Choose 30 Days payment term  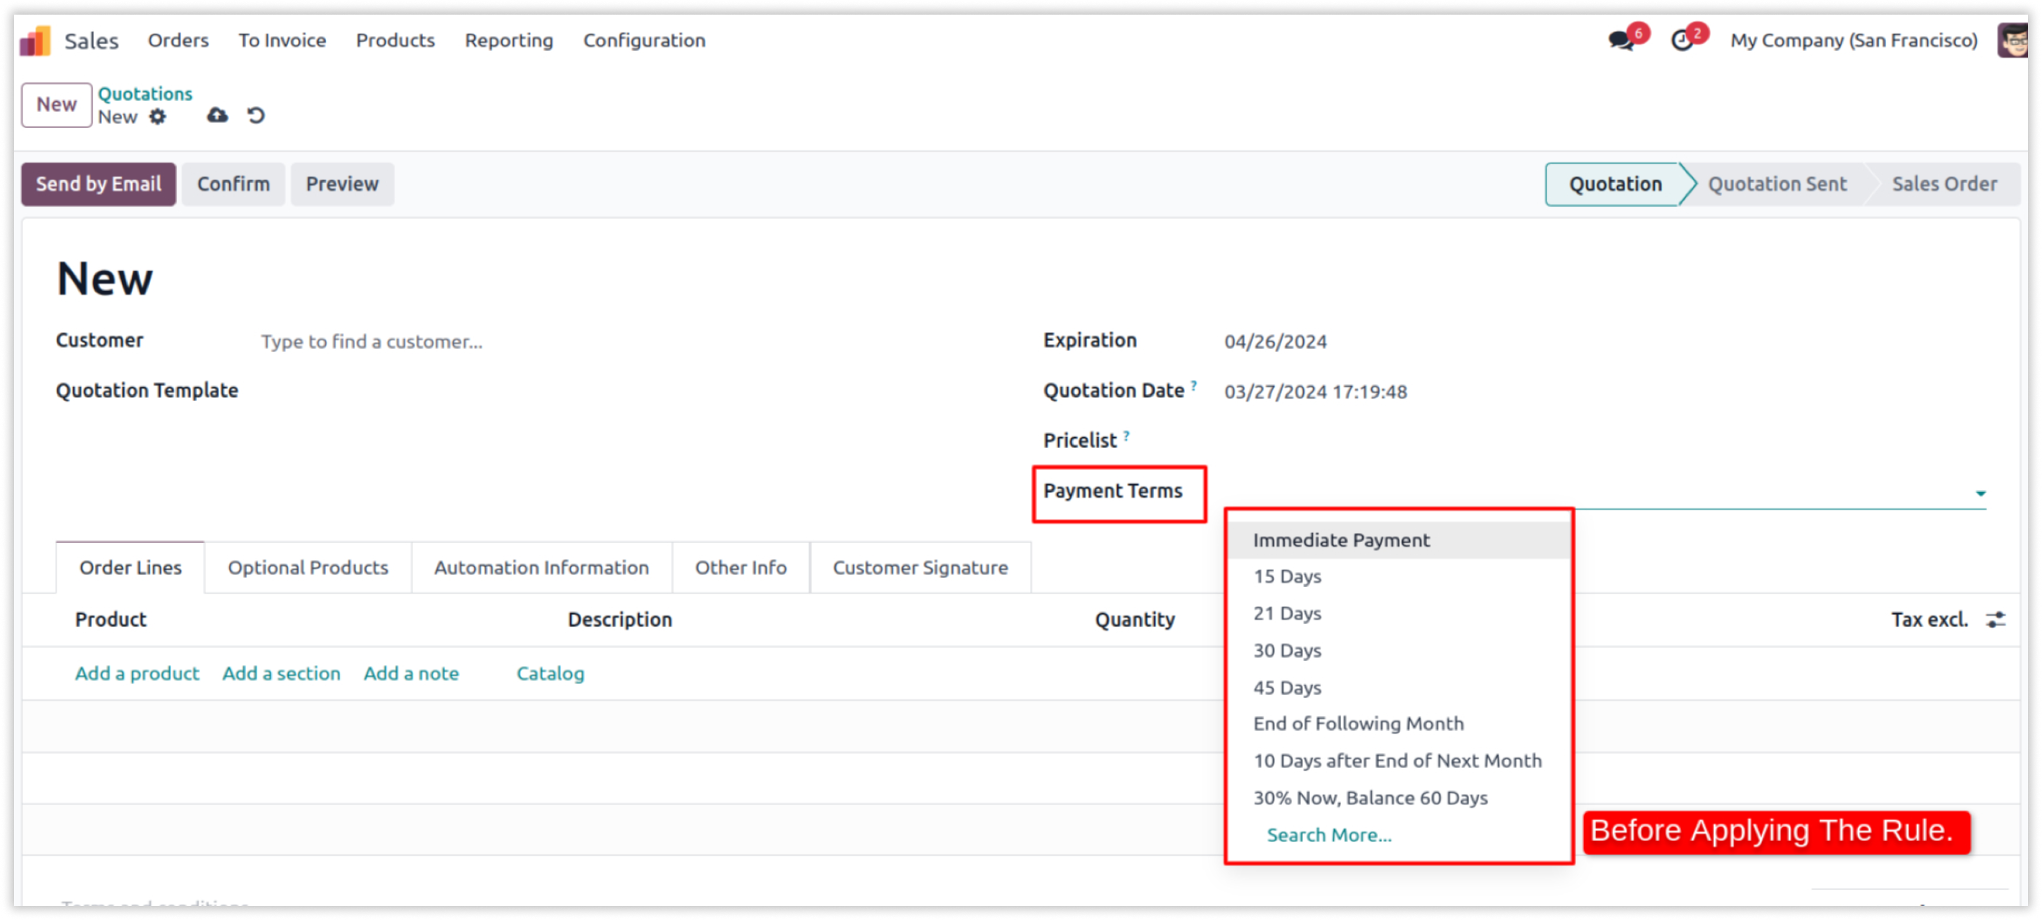1398,651
